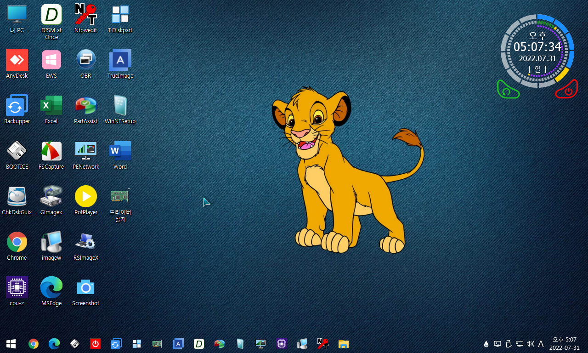588x353 pixels.
Task: Open the 드라이버 설치 desktop icon
Action: point(120,204)
